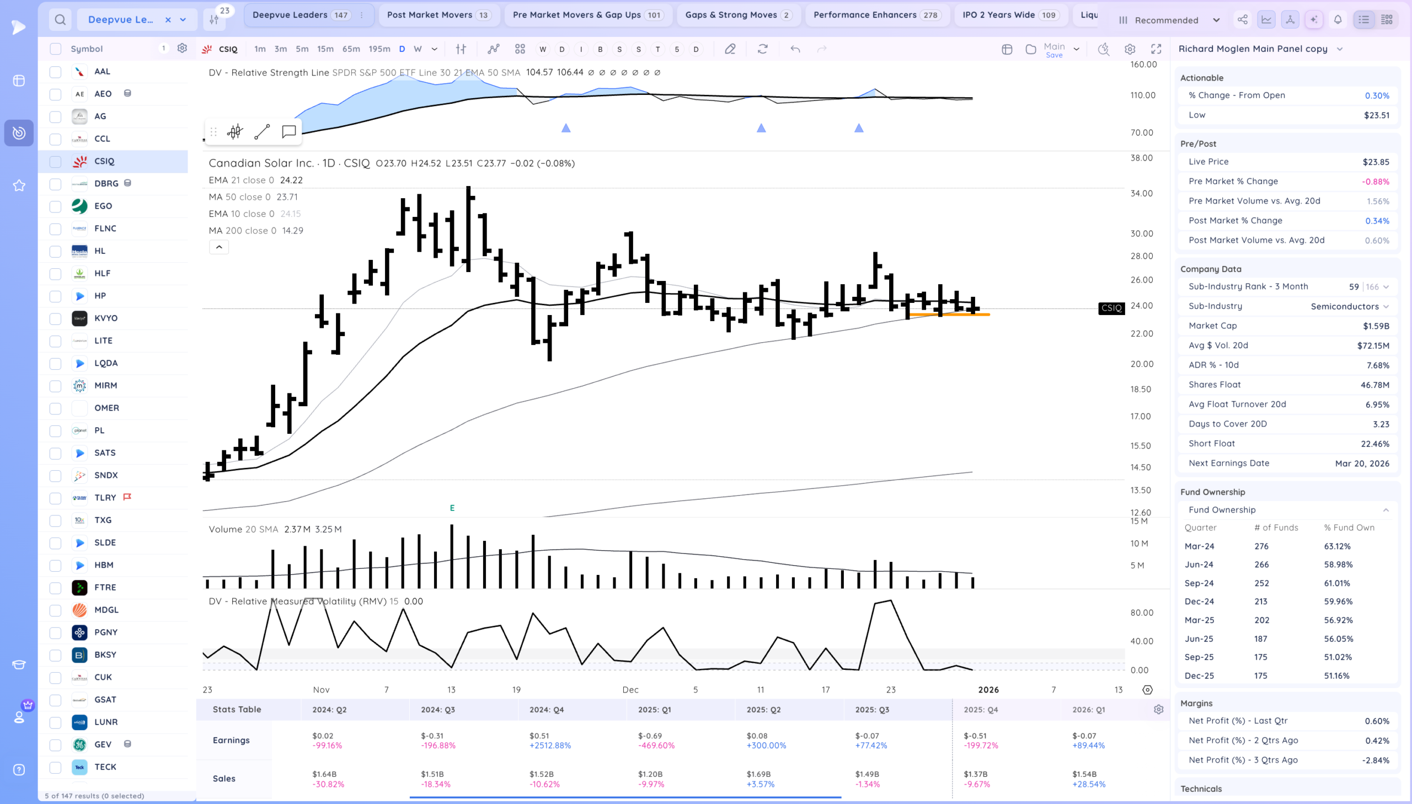This screenshot has width=1412, height=804.
Task: Open the alerts bell icon
Action: pyautogui.click(x=1338, y=20)
